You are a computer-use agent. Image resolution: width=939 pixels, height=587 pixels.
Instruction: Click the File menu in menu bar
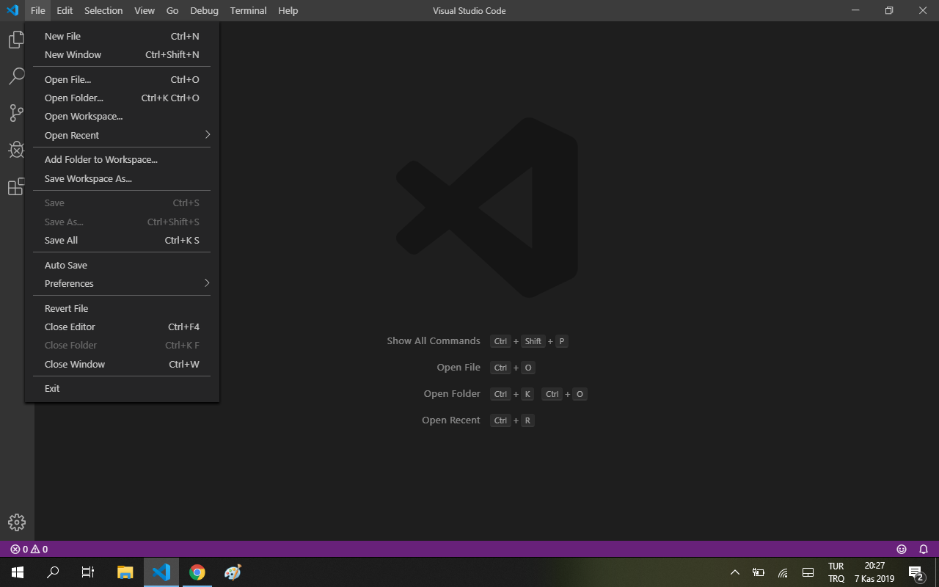coord(38,10)
